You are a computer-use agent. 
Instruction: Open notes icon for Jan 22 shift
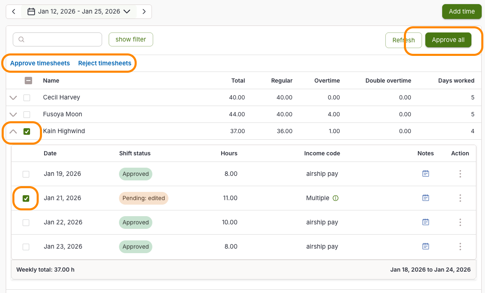point(426,222)
